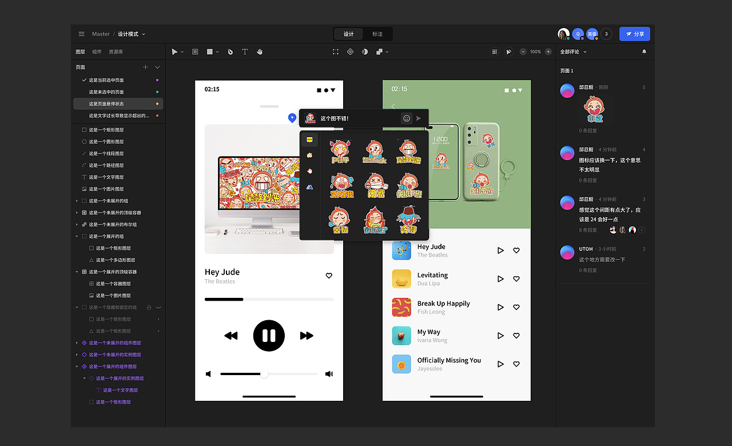Select the hand pan tool
Viewport: 732px width, 446px height.
coord(260,51)
